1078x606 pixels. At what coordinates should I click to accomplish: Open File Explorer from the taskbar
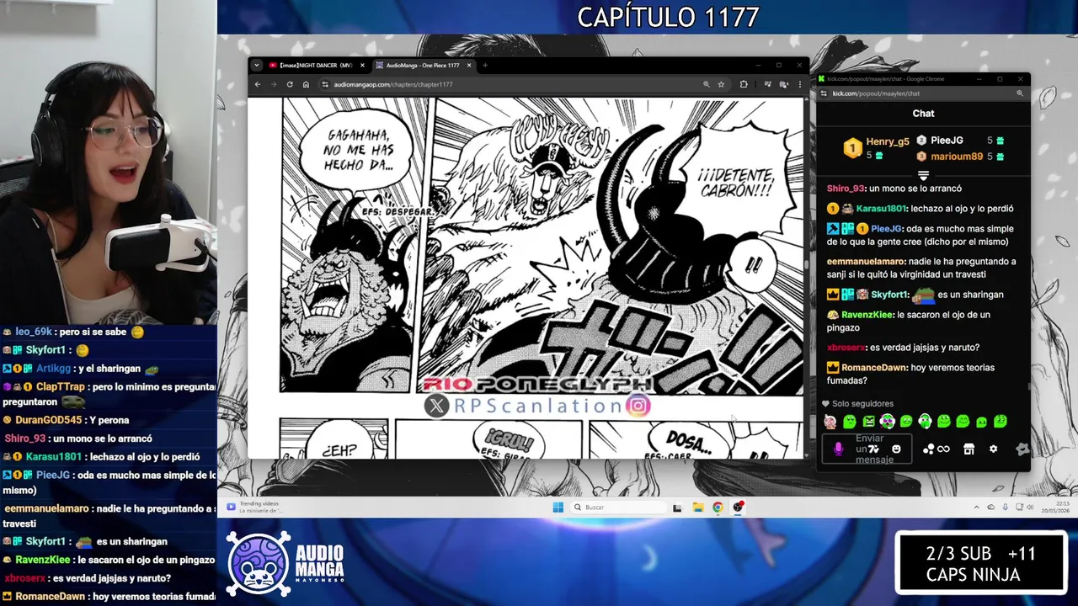tap(697, 507)
